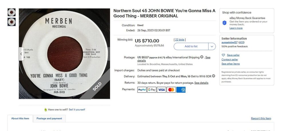Screen dimensions: 286x131
Task: Open seller sunsetvinyl27 profile link
Action: point(229,42)
